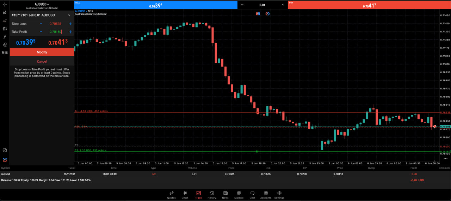The width and height of the screenshot is (451, 201).
Task: Open the drawing objects shapes icon
Action: click(x=5, y=45)
